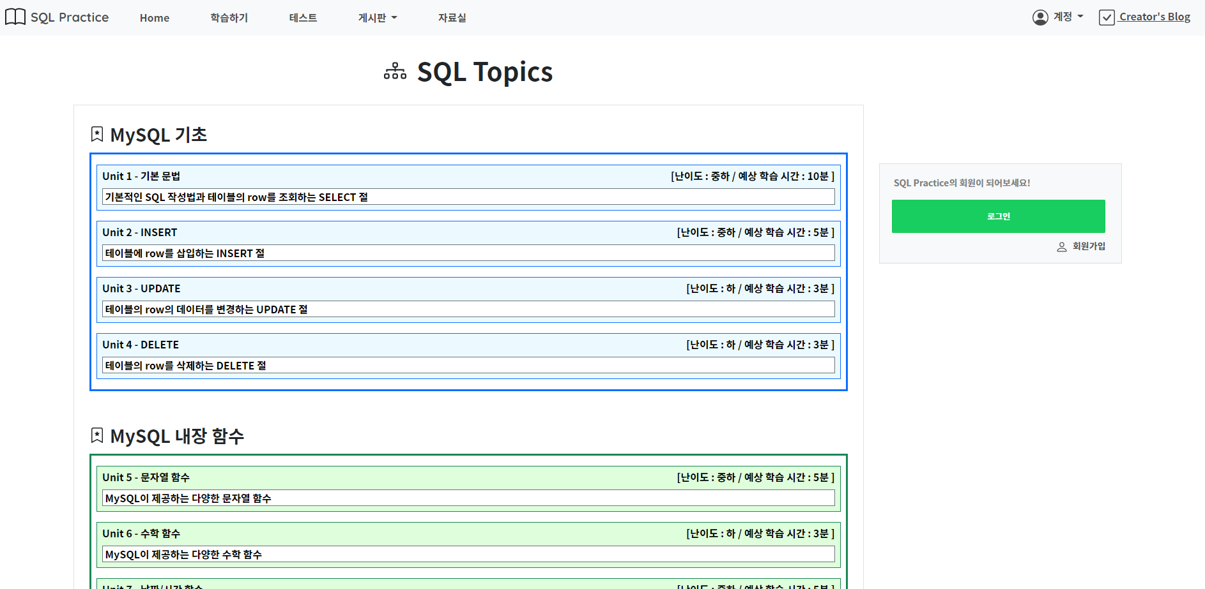
Task: Click the hierarchy diagram icon next to SQL Topics
Action: [395, 71]
